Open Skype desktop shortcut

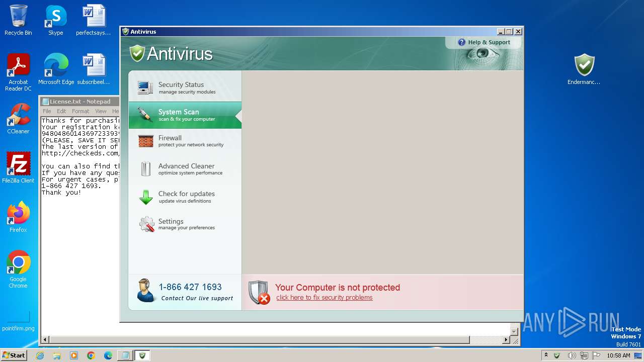[55, 20]
